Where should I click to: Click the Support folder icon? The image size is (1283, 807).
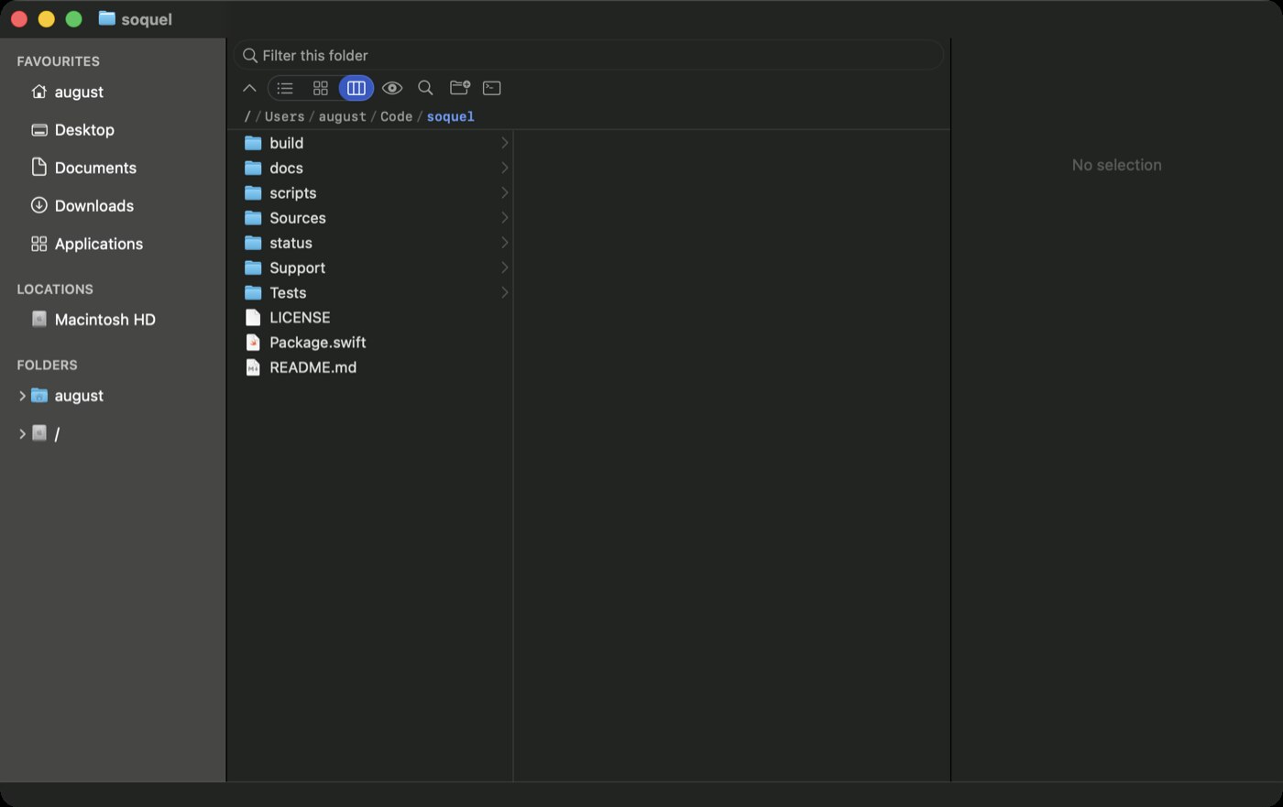pyautogui.click(x=253, y=267)
